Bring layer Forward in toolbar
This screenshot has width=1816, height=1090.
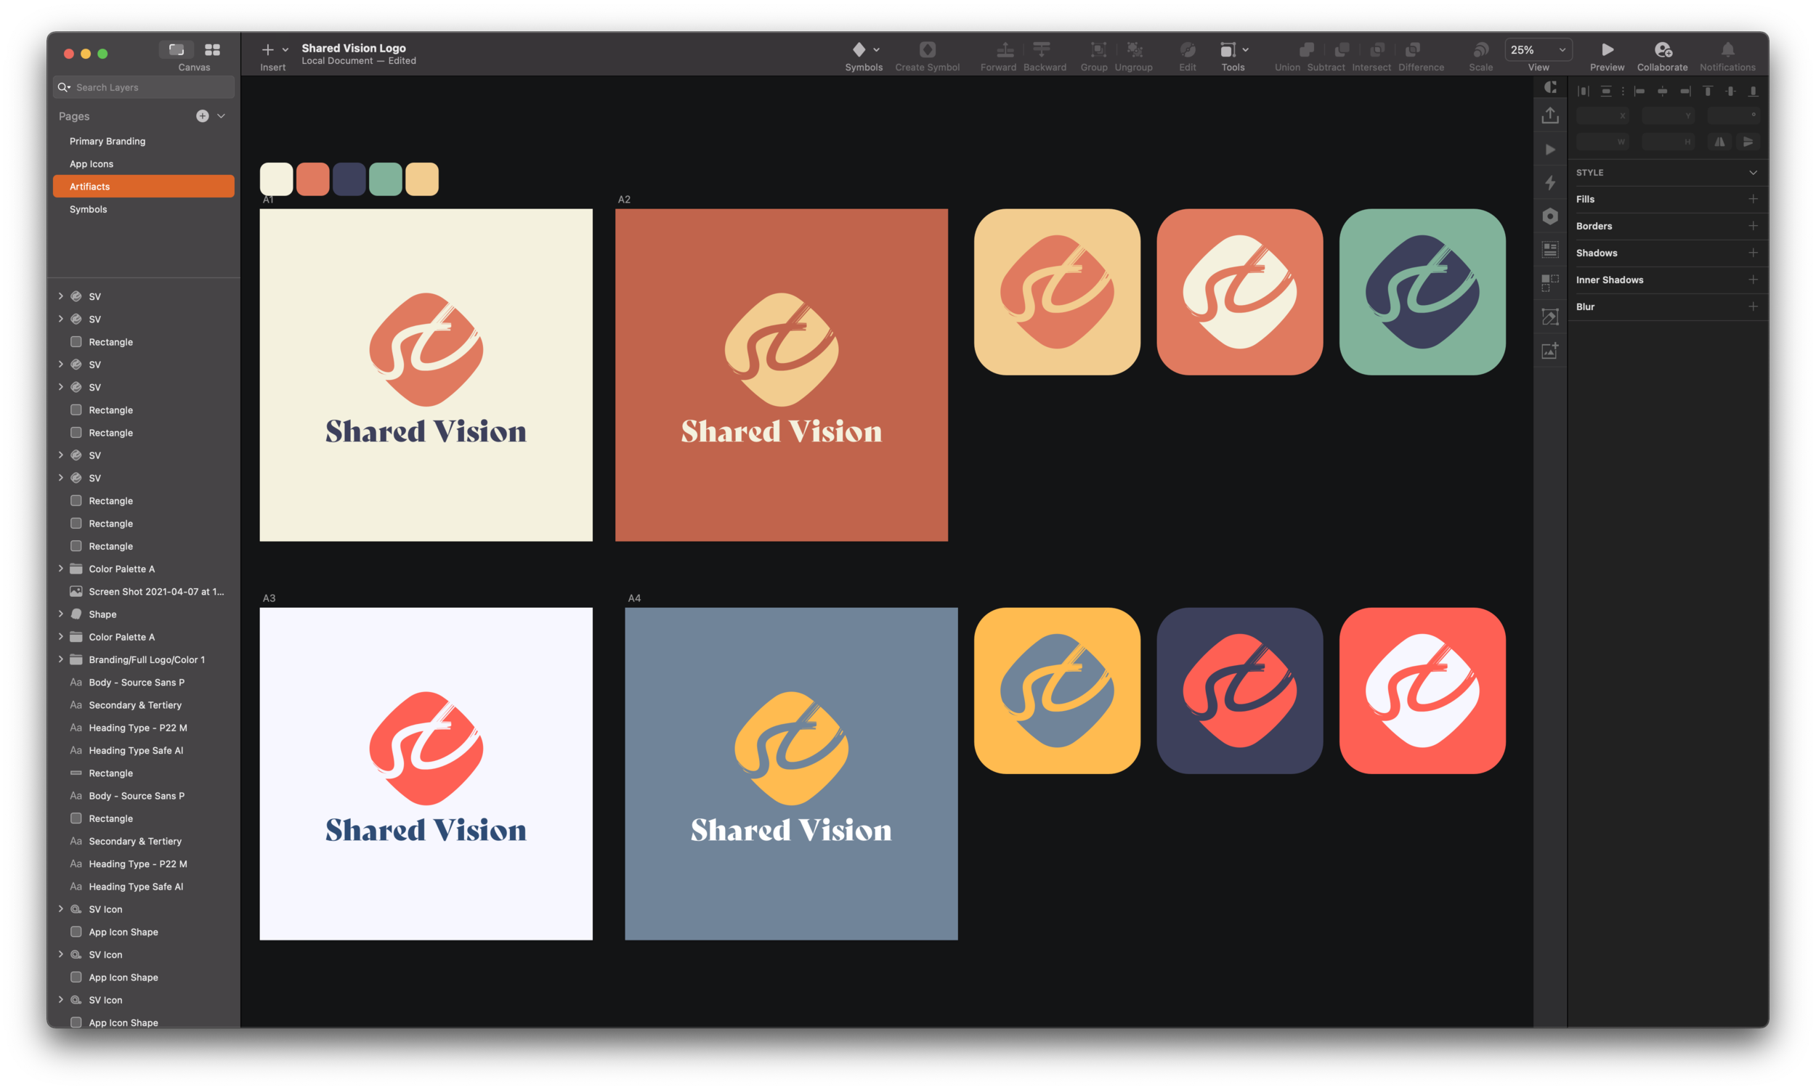[1005, 49]
